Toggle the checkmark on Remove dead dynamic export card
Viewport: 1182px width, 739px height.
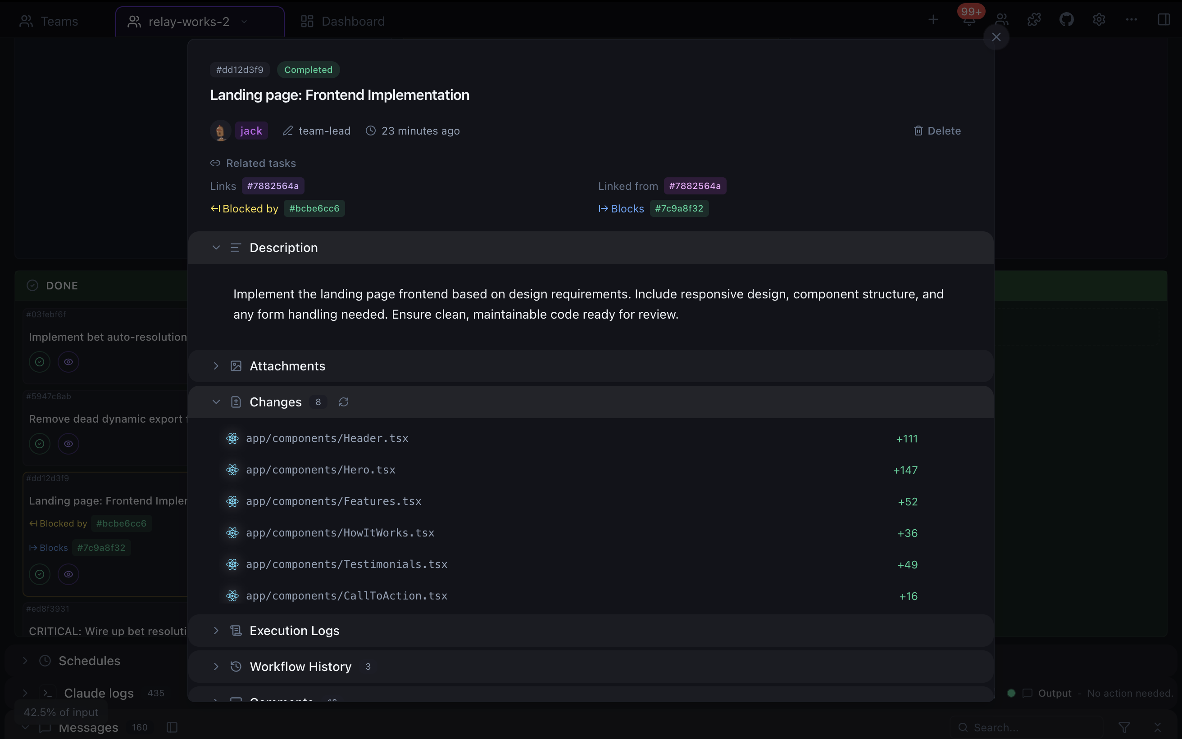pyautogui.click(x=39, y=444)
